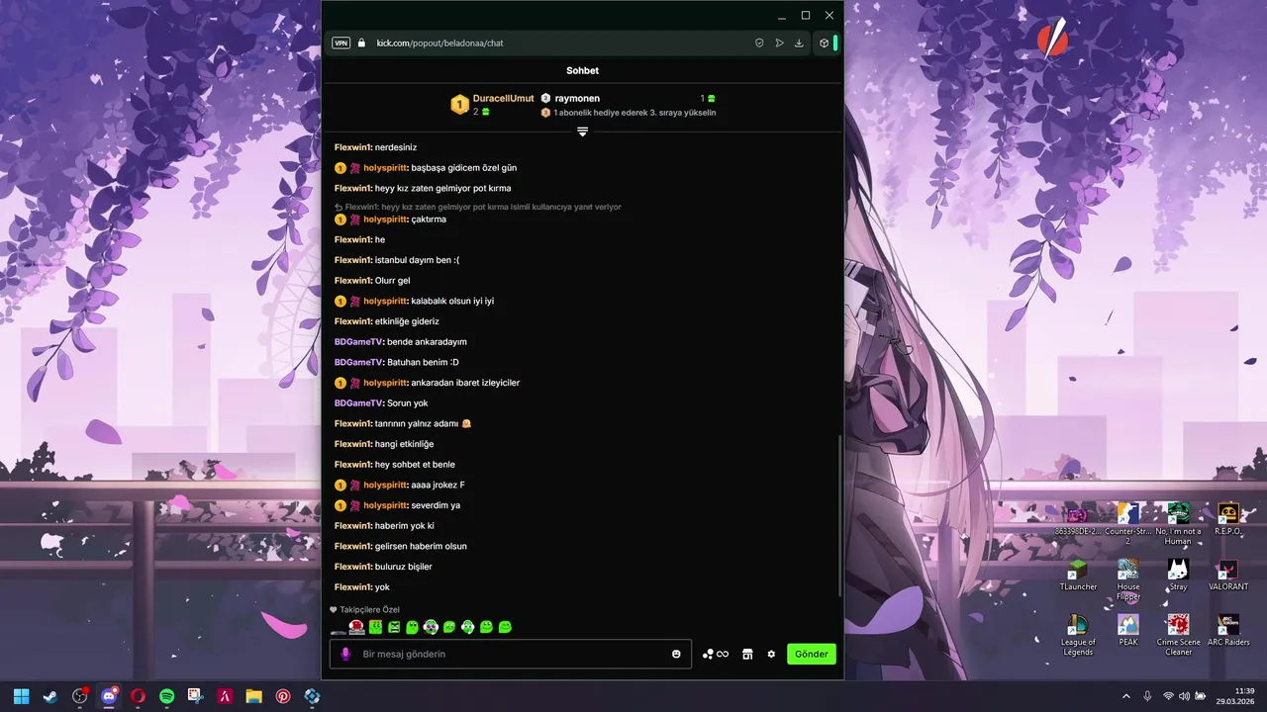Image resolution: width=1267 pixels, height=712 pixels.
Task: Click the quoted reply line from Flexwin1
Action: tap(478, 207)
